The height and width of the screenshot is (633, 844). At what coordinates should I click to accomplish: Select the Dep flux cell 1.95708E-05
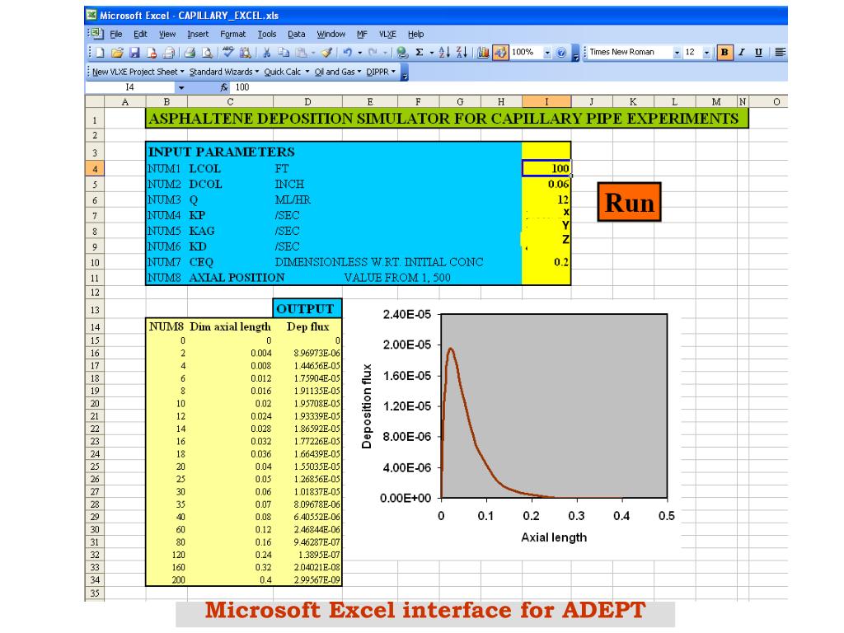(x=307, y=404)
